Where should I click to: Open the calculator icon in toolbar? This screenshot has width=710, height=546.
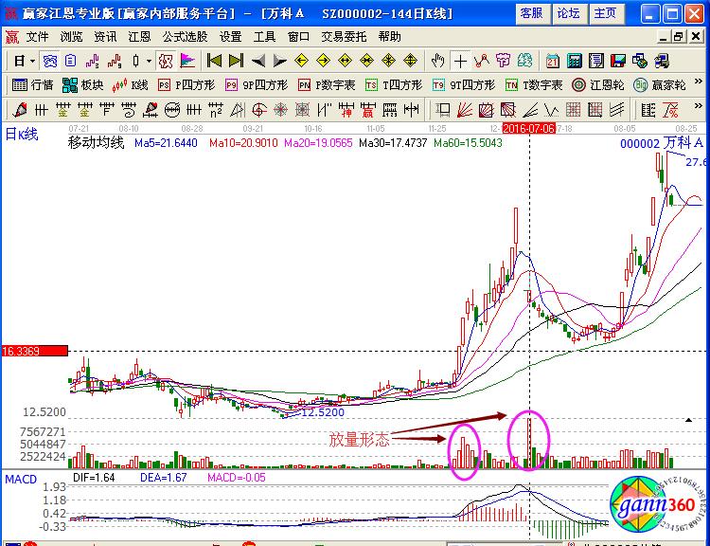click(x=575, y=61)
